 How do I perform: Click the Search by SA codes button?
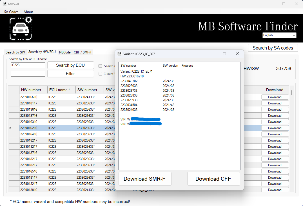click(x=273, y=48)
